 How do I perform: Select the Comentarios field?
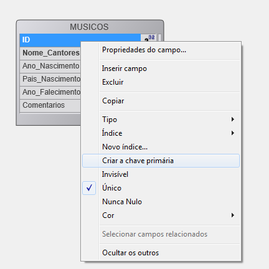click(x=50, y=105)
